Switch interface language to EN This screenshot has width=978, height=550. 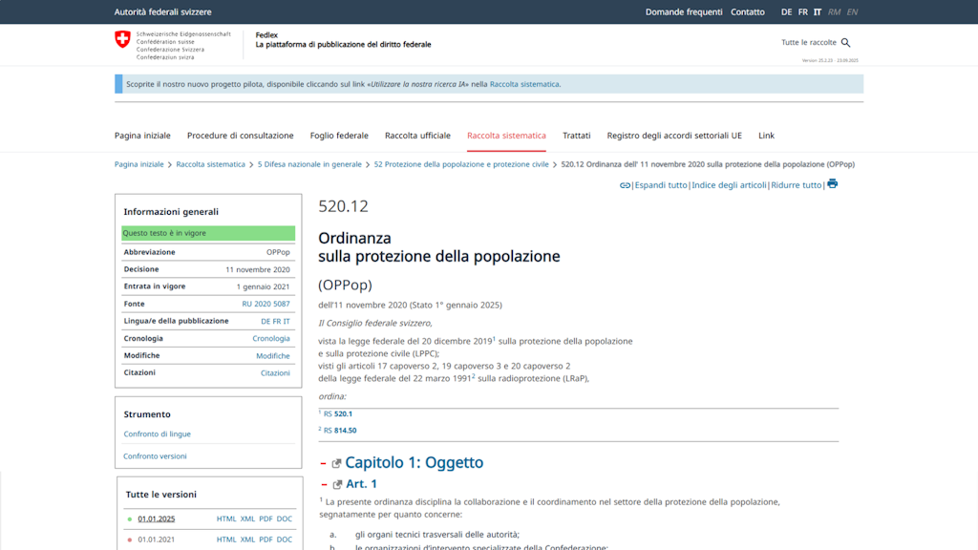(x=853, y=12)
